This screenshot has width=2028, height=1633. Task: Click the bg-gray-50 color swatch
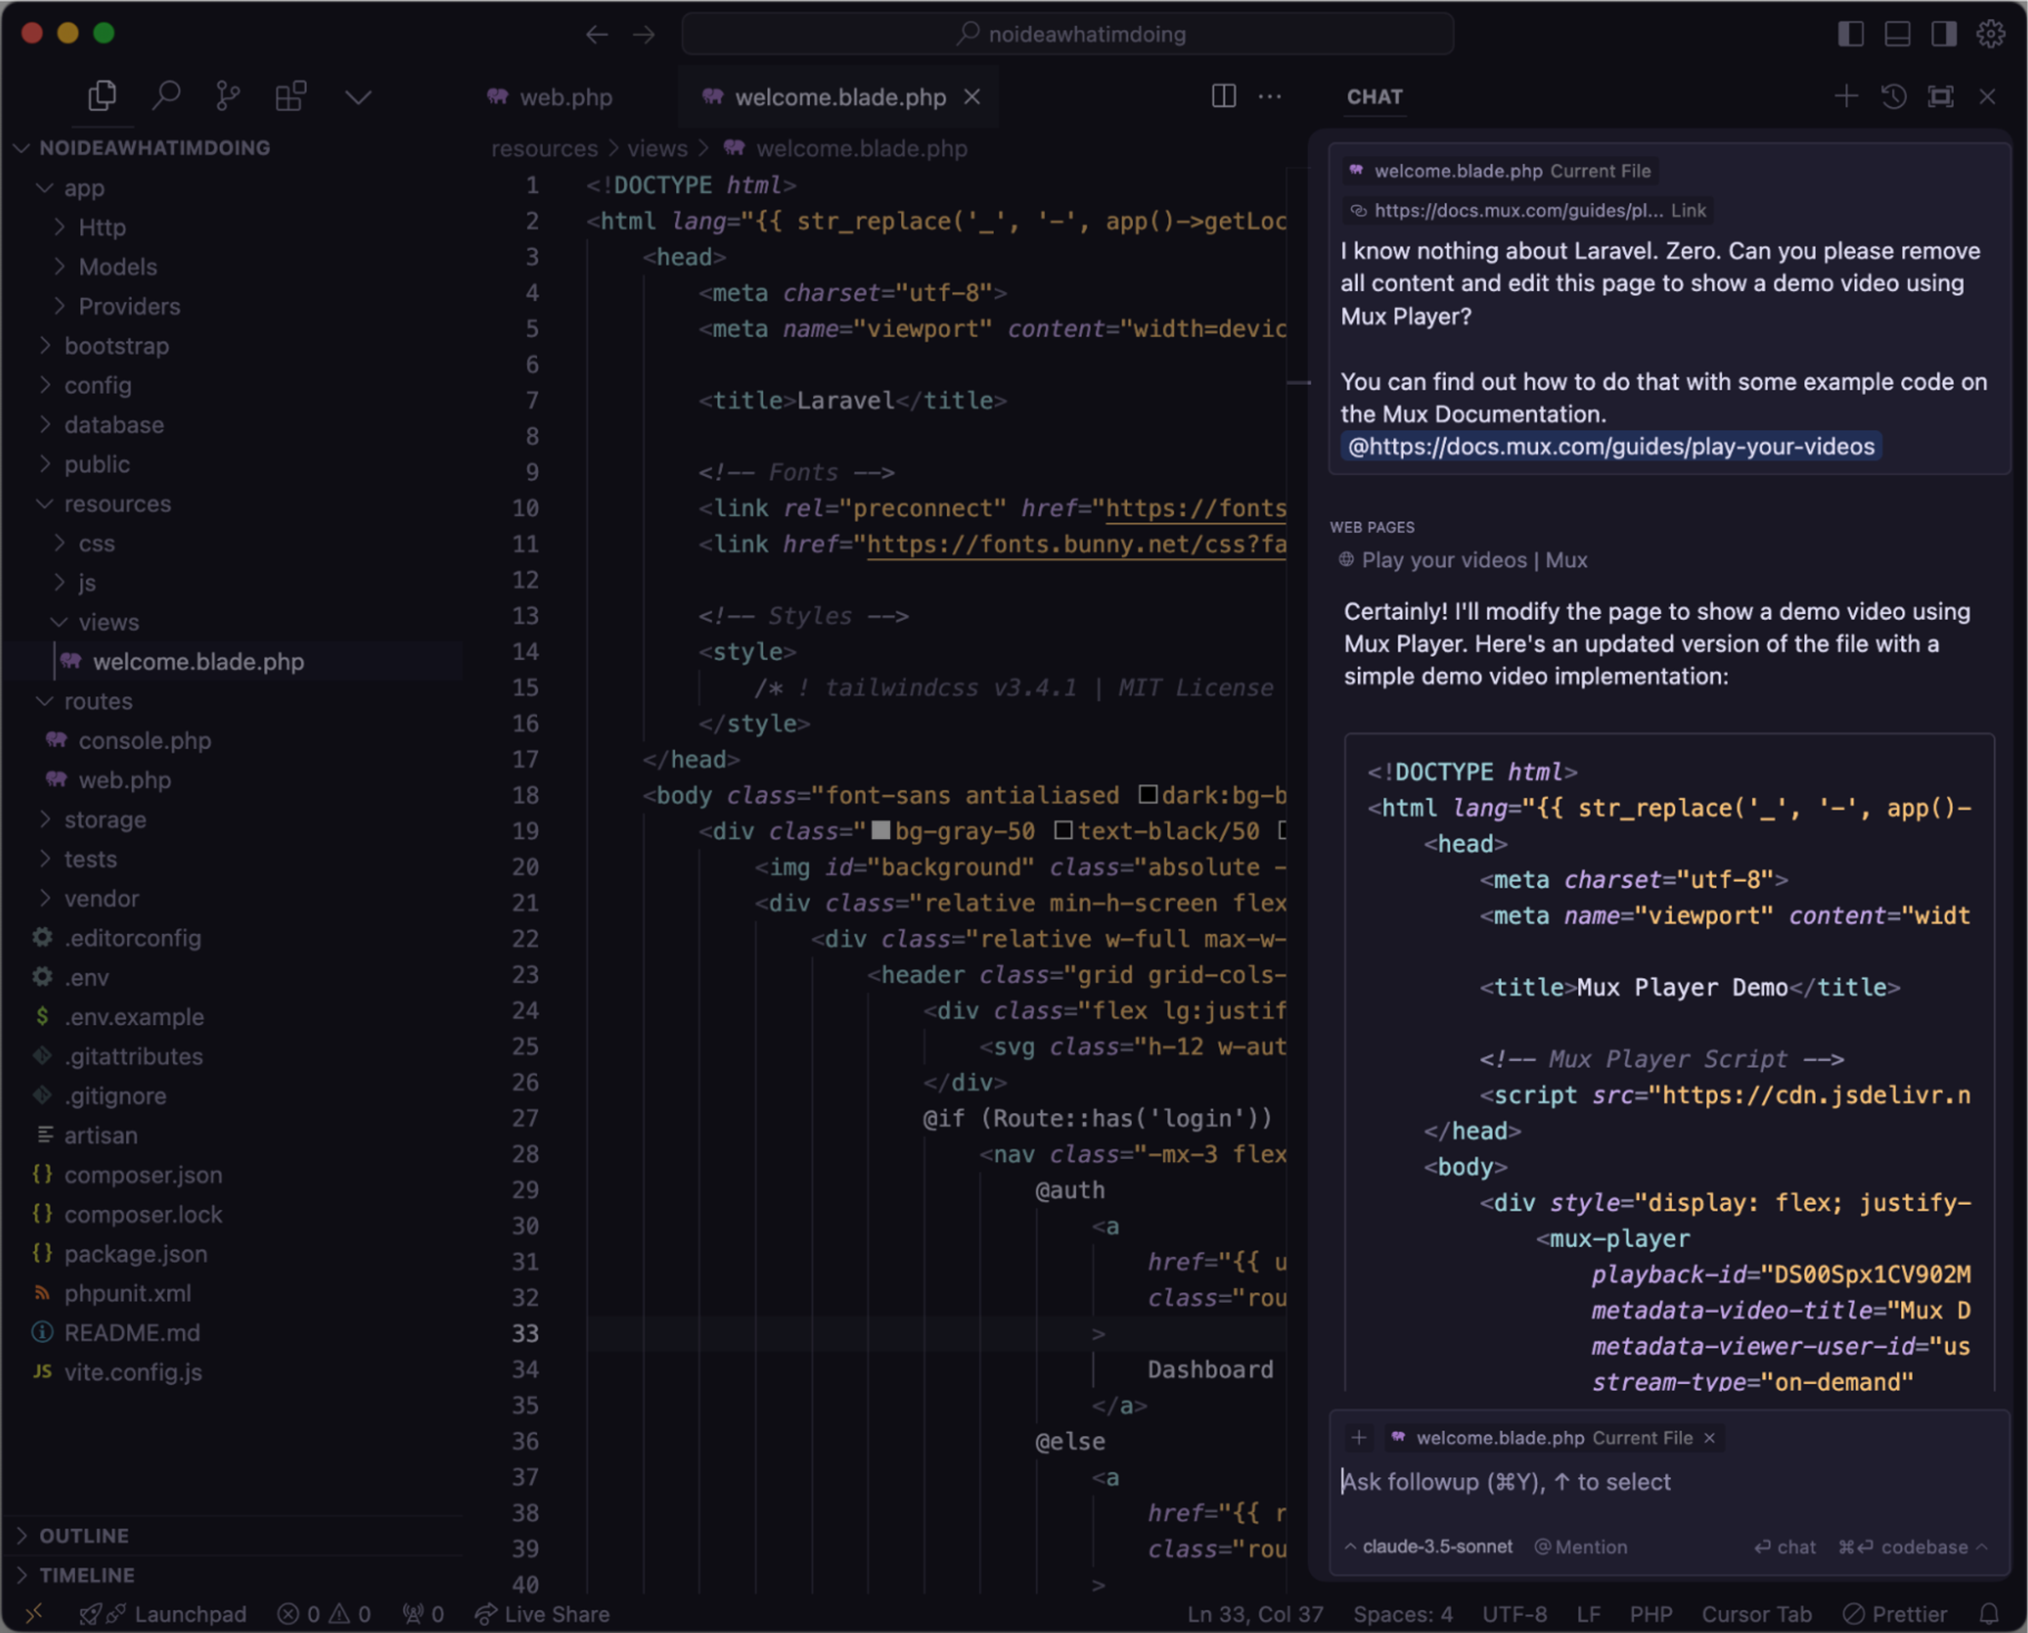(x=880, y=830)
